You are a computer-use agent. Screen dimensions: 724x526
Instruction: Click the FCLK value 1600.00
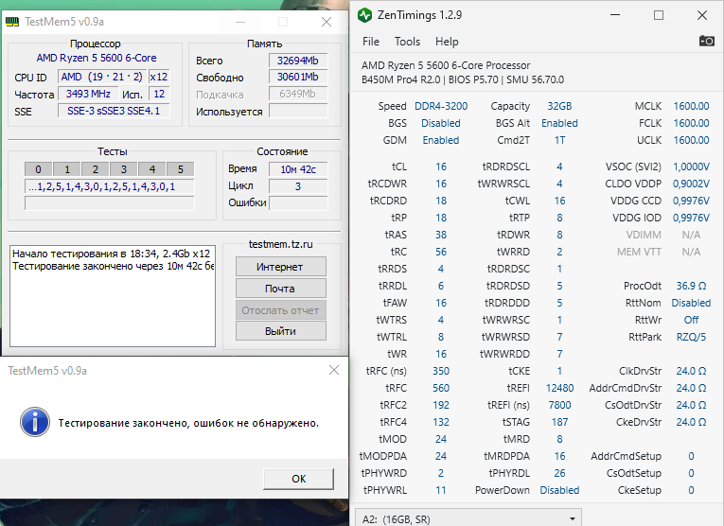(691, 123)
